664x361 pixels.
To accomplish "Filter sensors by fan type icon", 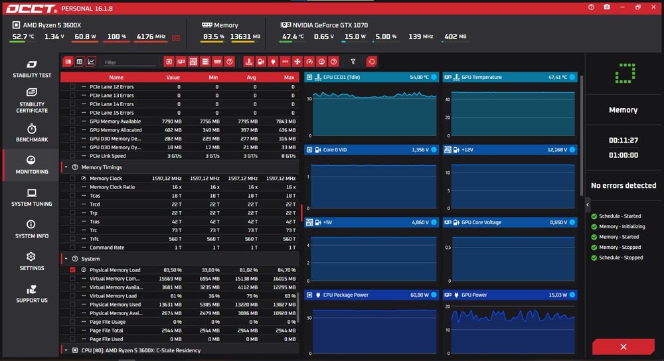I will 297,62.
